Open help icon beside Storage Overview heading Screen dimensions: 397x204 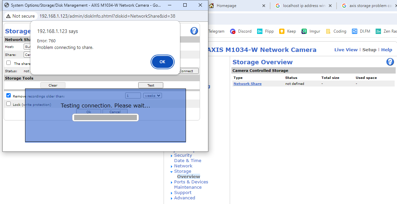tap(390, 62)
